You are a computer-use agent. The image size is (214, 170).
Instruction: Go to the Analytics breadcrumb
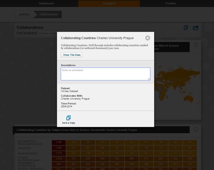[24, 14]
